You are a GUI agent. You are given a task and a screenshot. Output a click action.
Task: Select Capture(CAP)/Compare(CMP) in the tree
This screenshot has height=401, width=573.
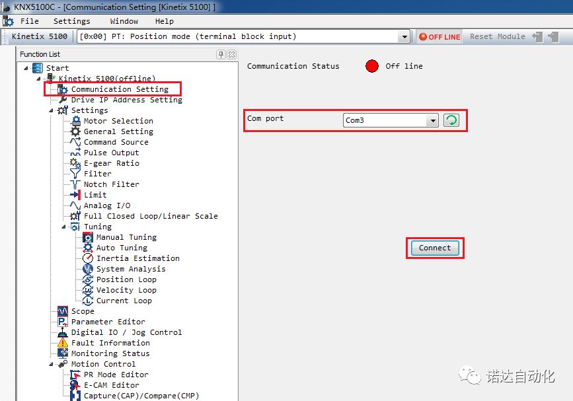[x=141, y=396]
